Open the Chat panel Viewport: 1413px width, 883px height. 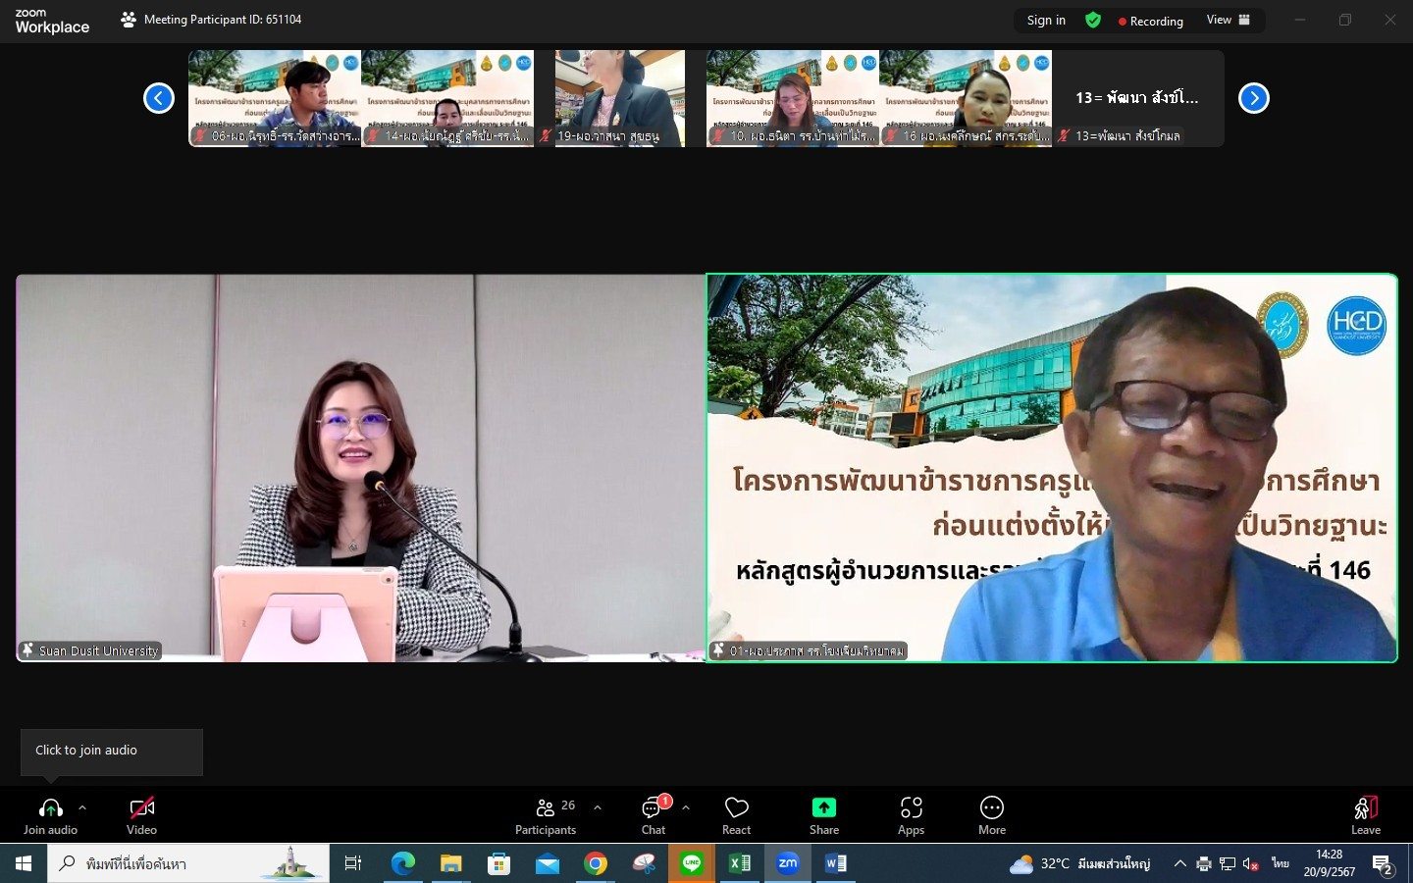coord(654,815)
